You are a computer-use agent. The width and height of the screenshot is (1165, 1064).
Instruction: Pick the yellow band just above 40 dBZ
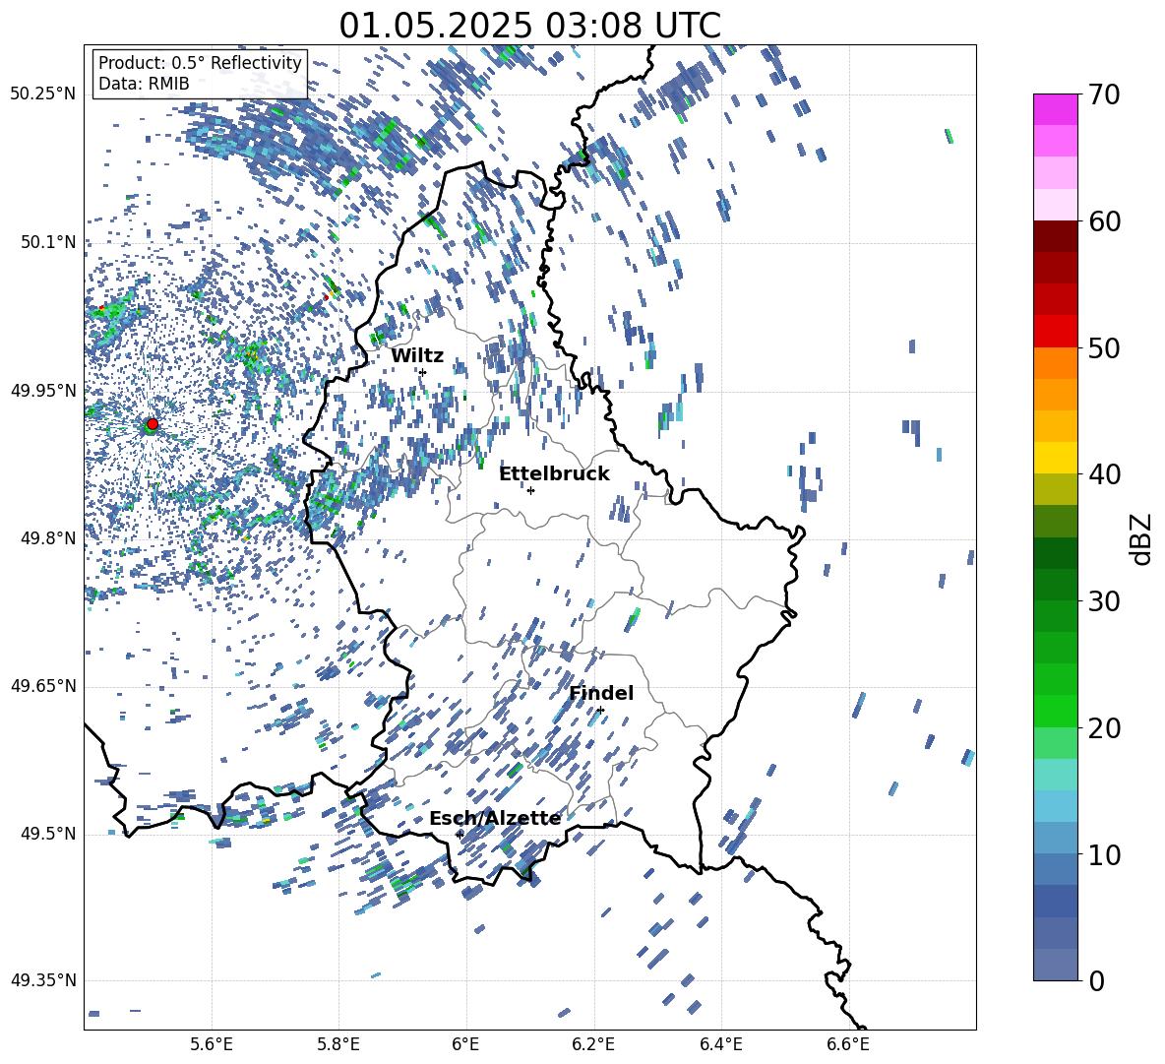point(1056,458)
